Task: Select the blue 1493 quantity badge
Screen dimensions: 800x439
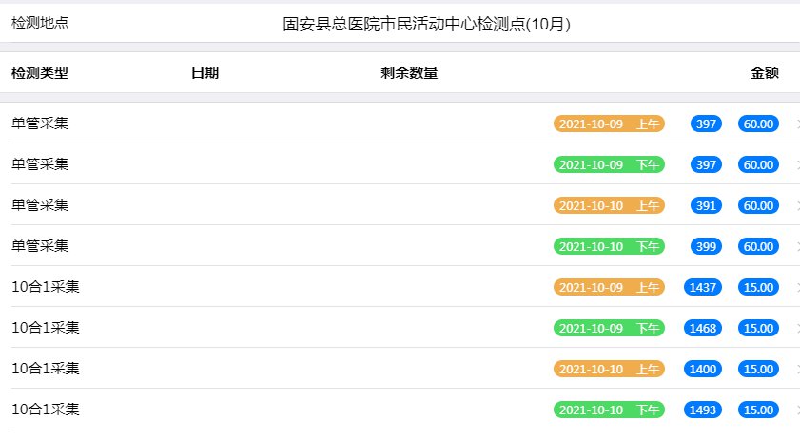Action: tap(703, 410)
